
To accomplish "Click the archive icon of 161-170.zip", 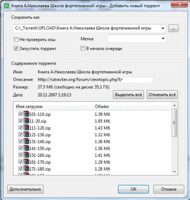I will click(x=26, y=162).
